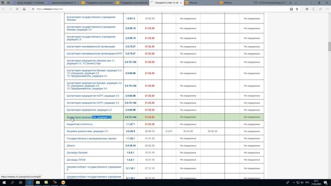Go back with the browser back arrow
The height and width of the screenshot is (186, 331).
point(4,9)
